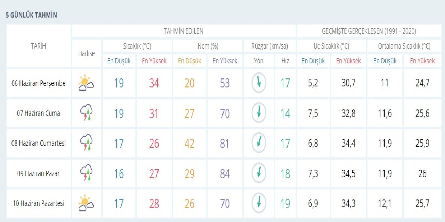Click the wind direction arrow for 10 Haziran Pazartesi
445x222 pixels.
tap(259, 203)
